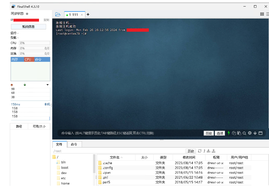Click the folder tree vertical scrollbar
The image size is (269, 190).
[x=94, y=164]
